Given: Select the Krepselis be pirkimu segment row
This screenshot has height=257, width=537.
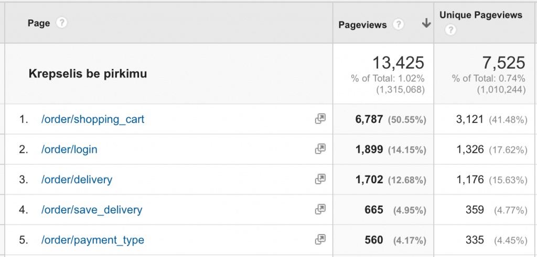Looking at the screenshot, I should point(88,74).
